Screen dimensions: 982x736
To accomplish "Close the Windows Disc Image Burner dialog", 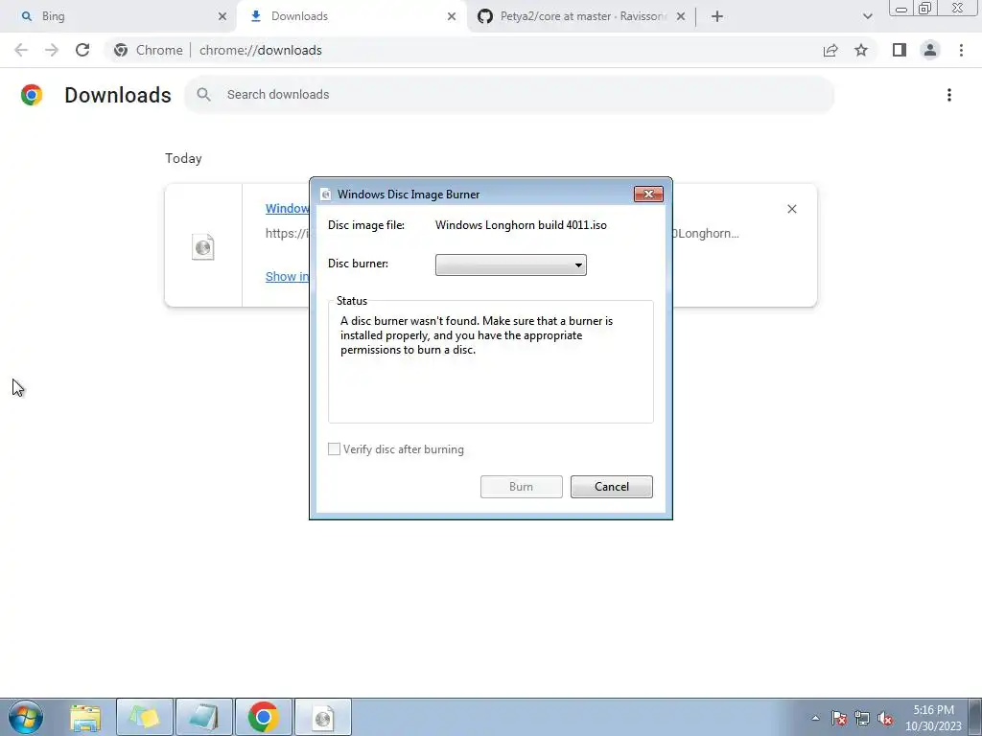I will point(648,194).
